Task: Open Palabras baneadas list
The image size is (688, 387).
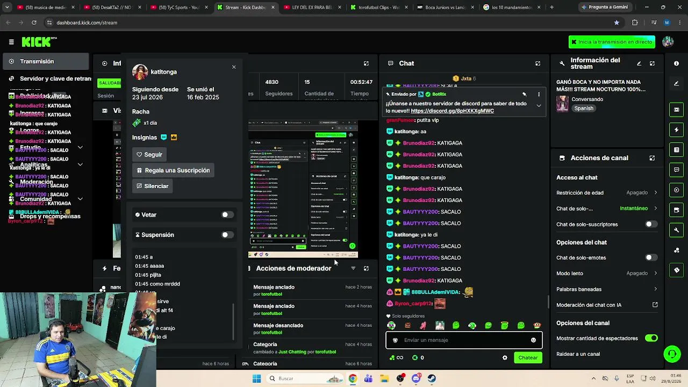Action: 607,289
